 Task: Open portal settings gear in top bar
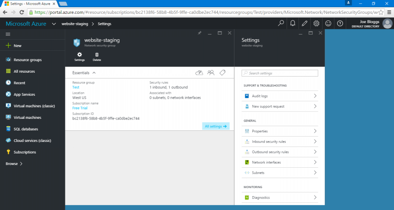click(x=316, y=23)
